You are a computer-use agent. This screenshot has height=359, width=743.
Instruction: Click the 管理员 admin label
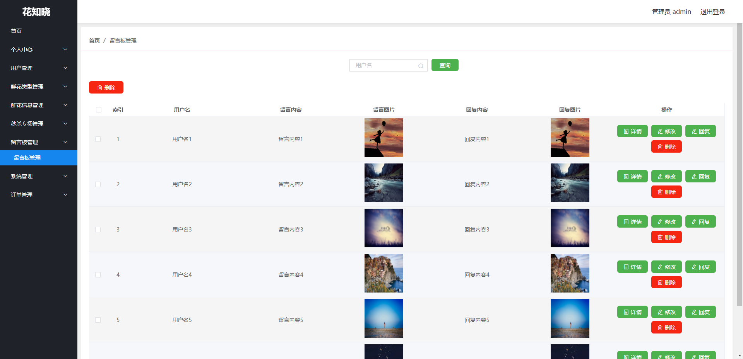coord(671,12)
